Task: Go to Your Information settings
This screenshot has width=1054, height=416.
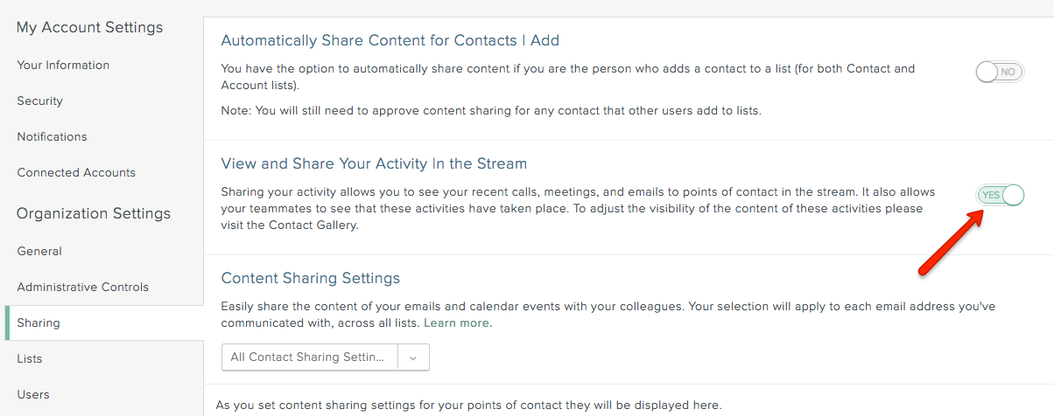Action: point(63,65)
